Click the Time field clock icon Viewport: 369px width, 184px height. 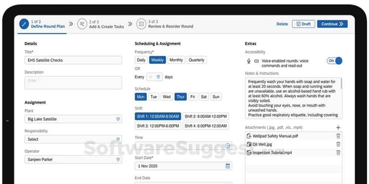228,146
